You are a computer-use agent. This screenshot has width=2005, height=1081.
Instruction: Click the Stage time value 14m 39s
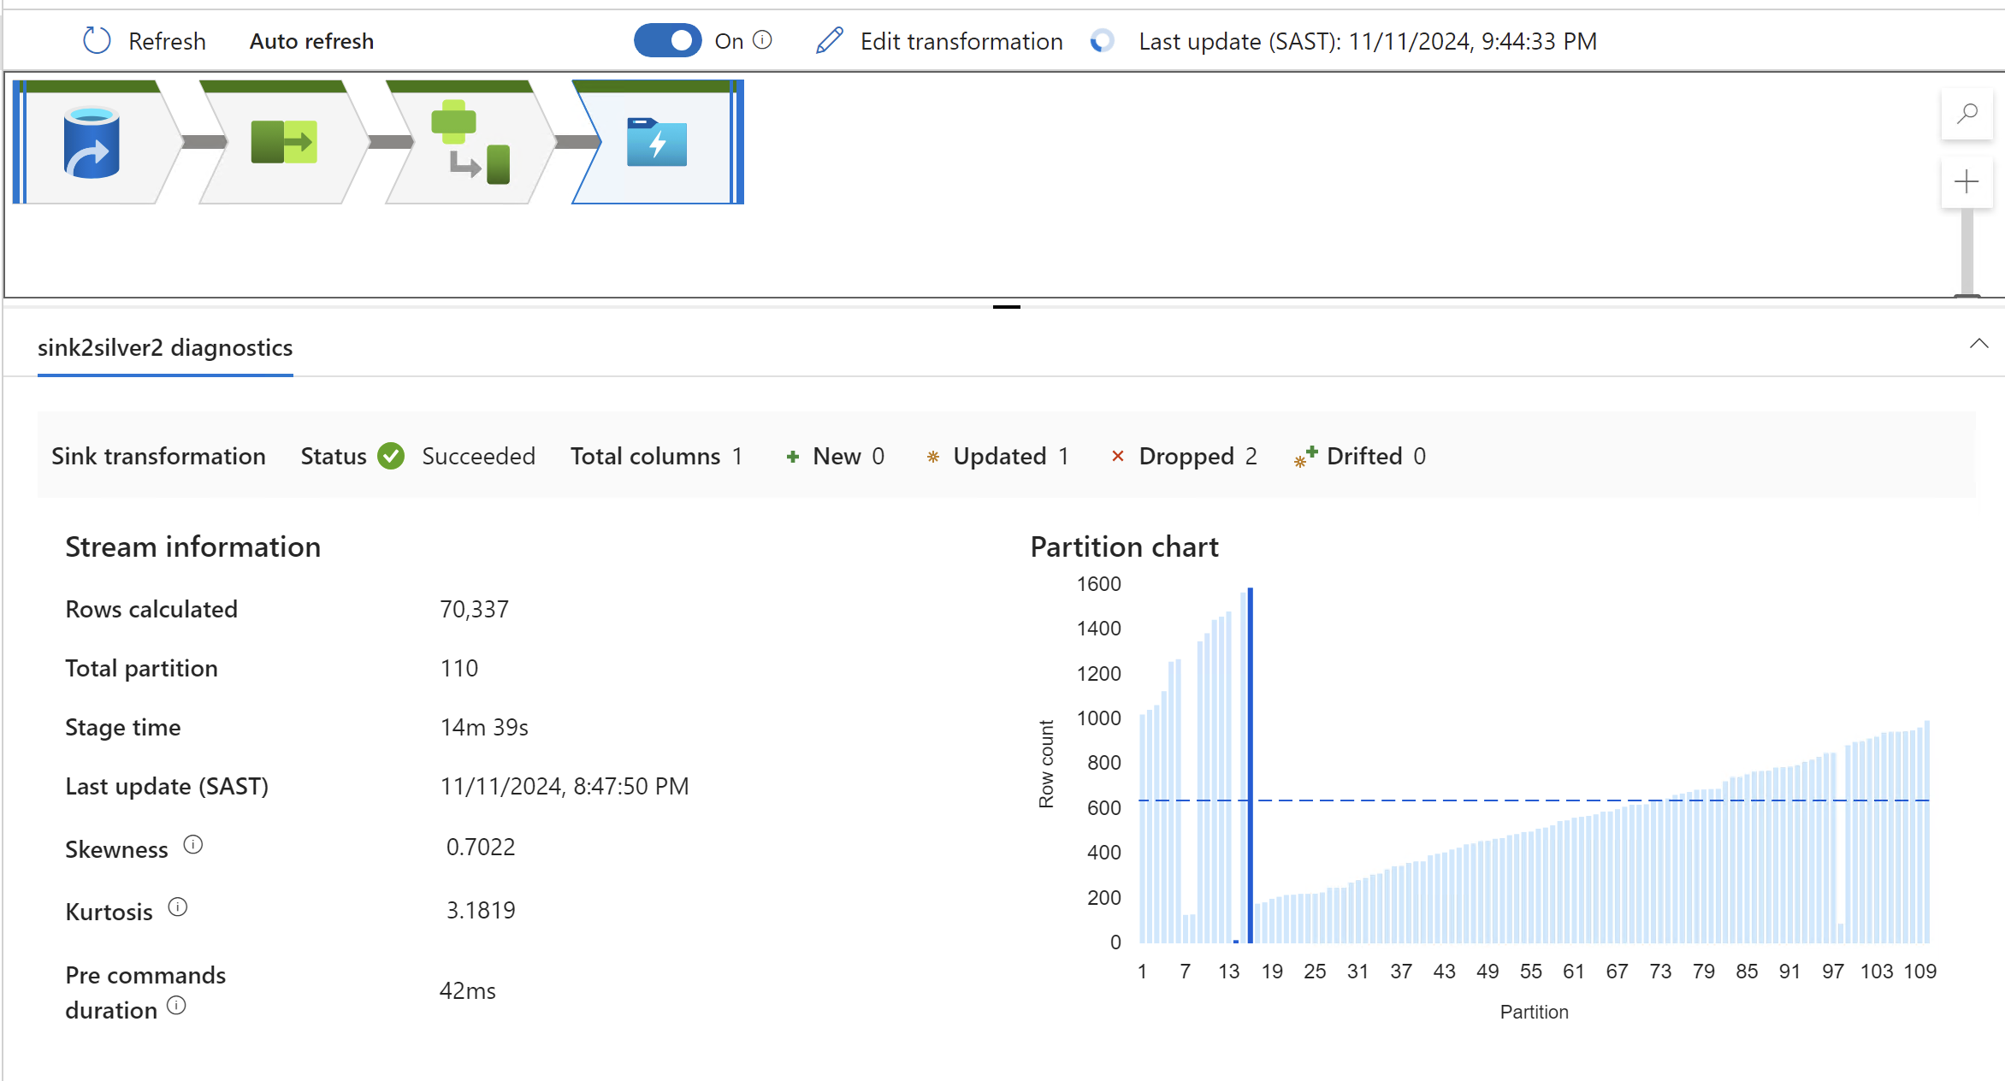click(x=484, y=727)
